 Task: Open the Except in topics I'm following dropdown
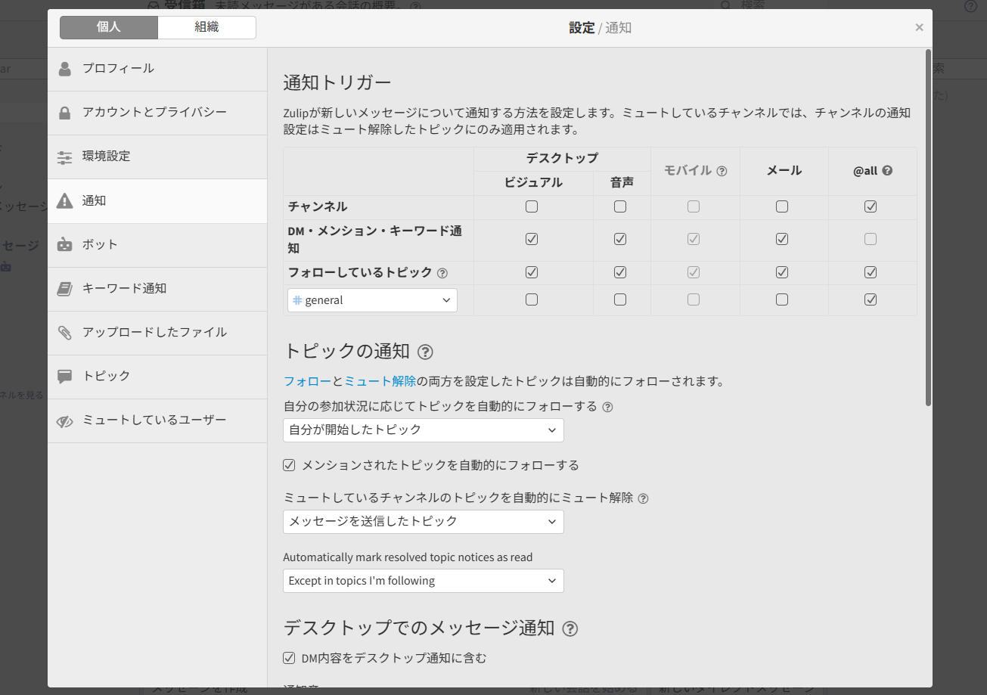423,581
